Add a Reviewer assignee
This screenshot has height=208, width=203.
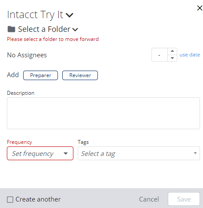click(x=80, y=75)
